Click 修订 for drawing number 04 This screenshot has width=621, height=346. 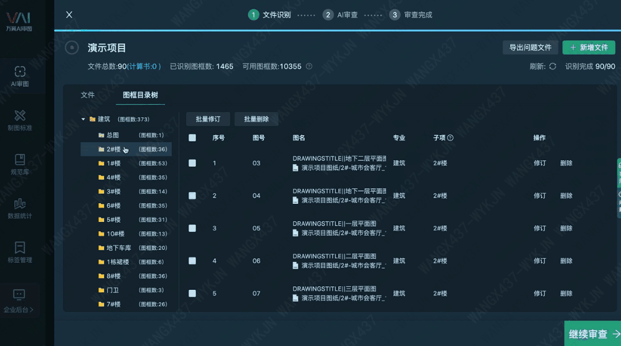(539, 196)
